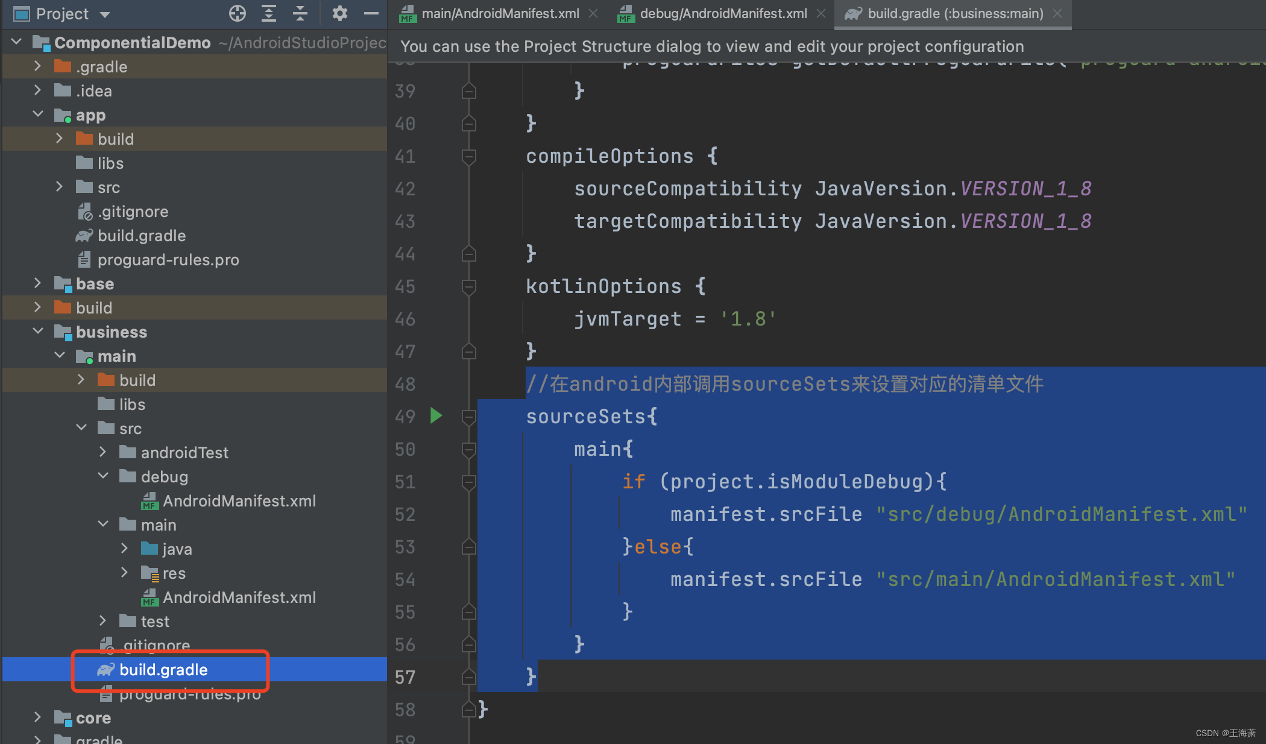Close the build.gradle (:business:main) tab
This screenshot has width=1266, height=744.
click(x=1057, y=13)
